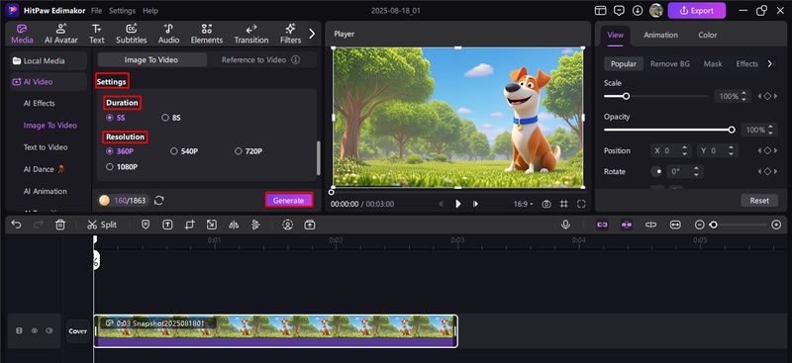Select the Remove BG sub-tab
Viewport: 792px width, 363px height.
pyautogui.click(x=670, y=63)
